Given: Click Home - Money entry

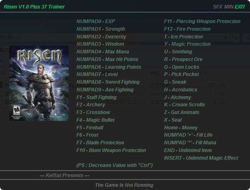Looking at the screenshot, I should pos(181,128).
